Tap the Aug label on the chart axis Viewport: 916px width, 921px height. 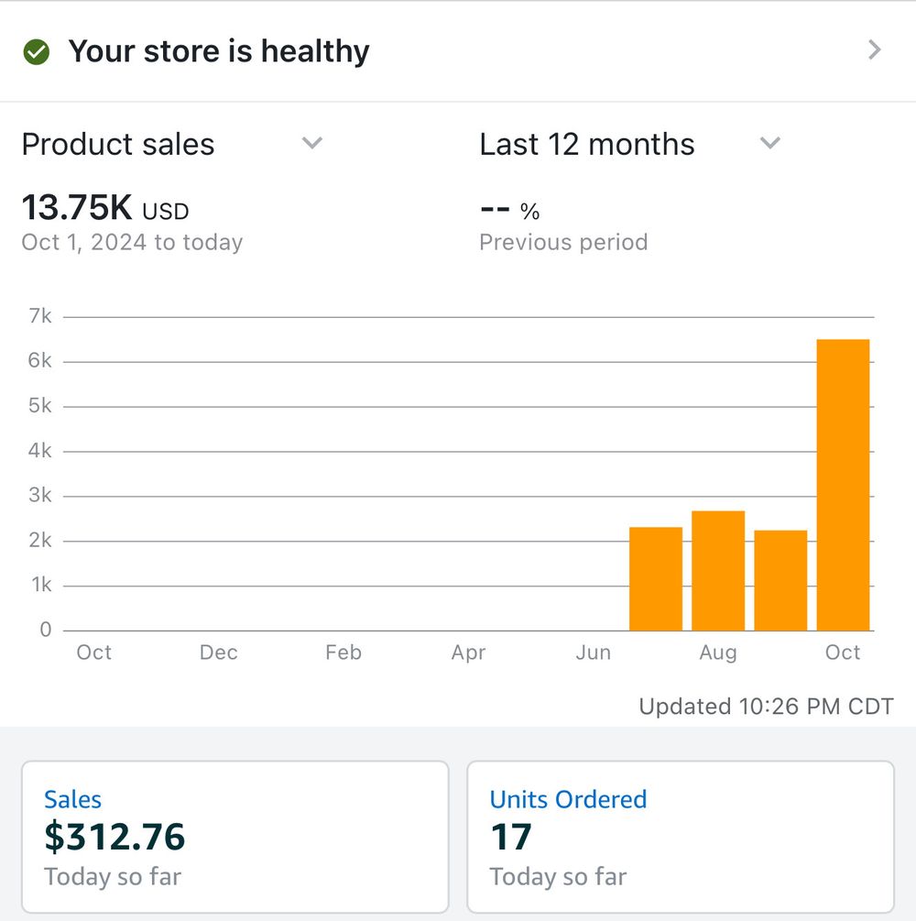(718, 652)
